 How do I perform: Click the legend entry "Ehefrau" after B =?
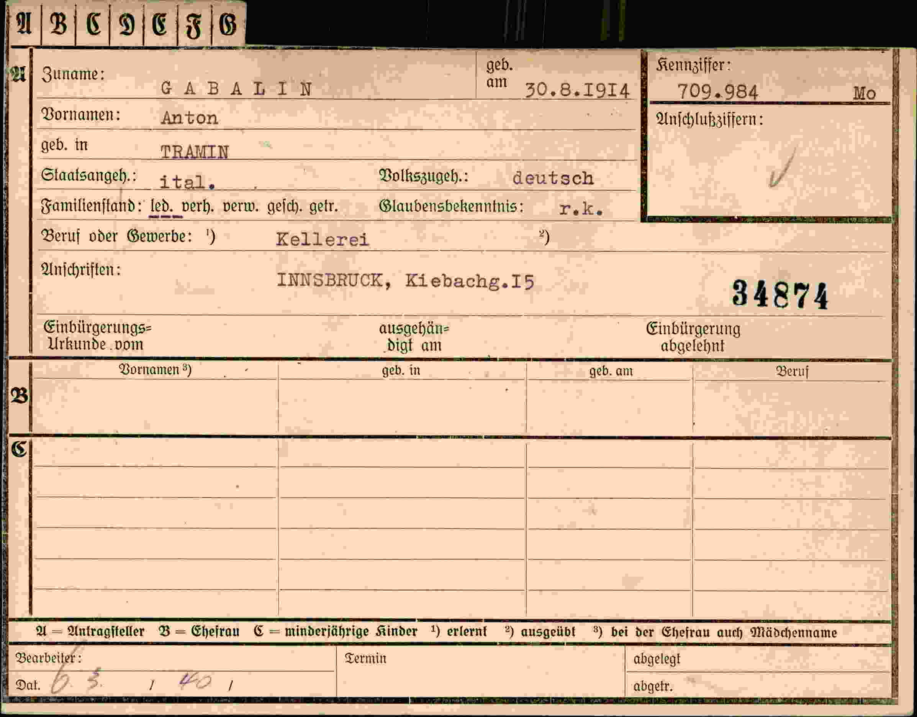215,631
